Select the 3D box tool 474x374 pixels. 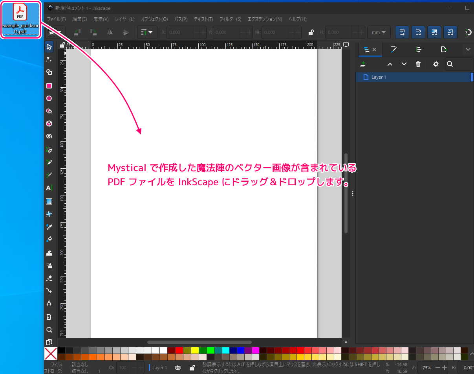[x=49, y=123]
